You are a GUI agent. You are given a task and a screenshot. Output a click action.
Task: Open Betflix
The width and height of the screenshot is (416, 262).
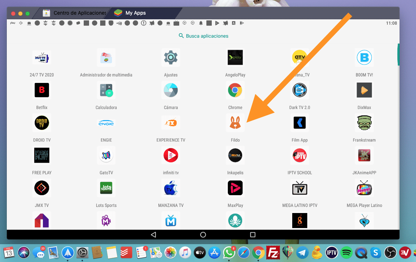pyautogui.click(x=41, y=90)
